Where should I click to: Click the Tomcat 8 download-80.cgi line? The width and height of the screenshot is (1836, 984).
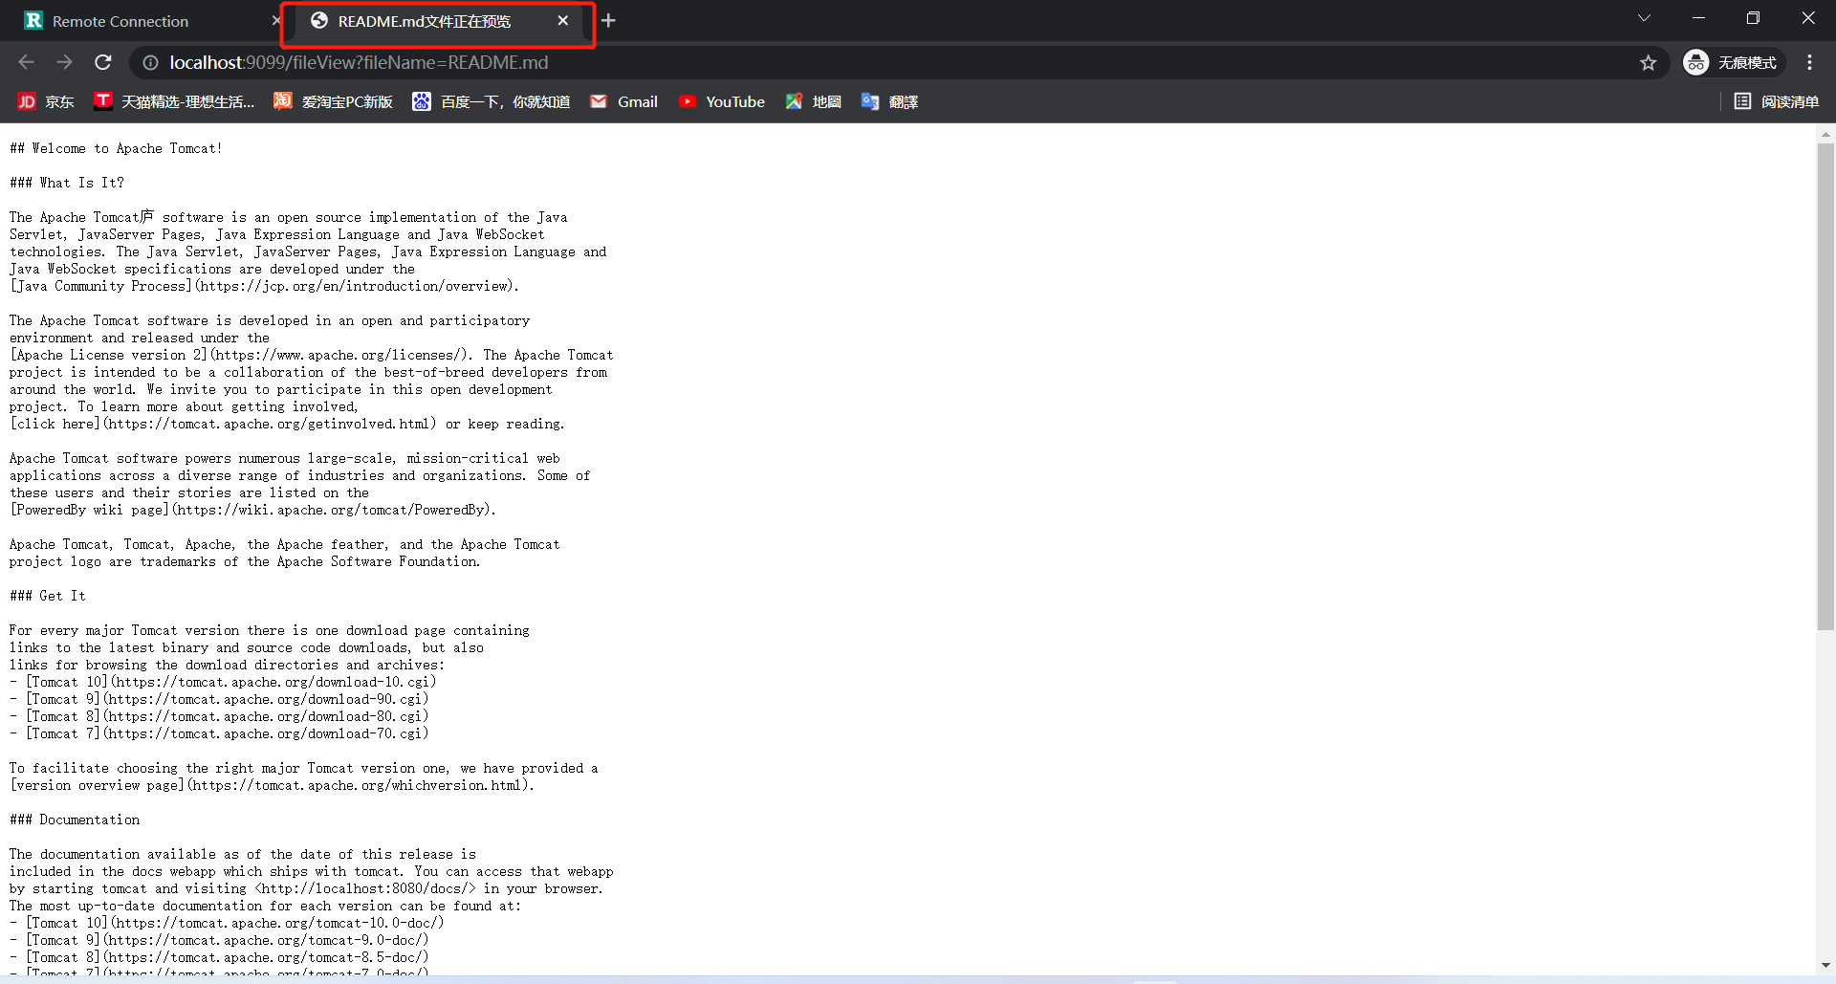[x=219, y=716]
